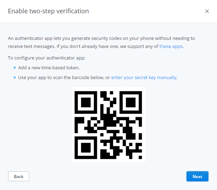The image size is (217, 190).
Task: Select the top-left QR finder square
Action: pos(86,103)
